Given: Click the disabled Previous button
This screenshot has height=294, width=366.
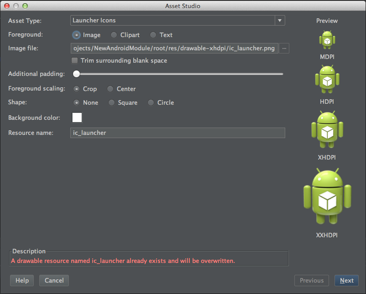Looking at the screenshot, I should click(x=312, y=280).
